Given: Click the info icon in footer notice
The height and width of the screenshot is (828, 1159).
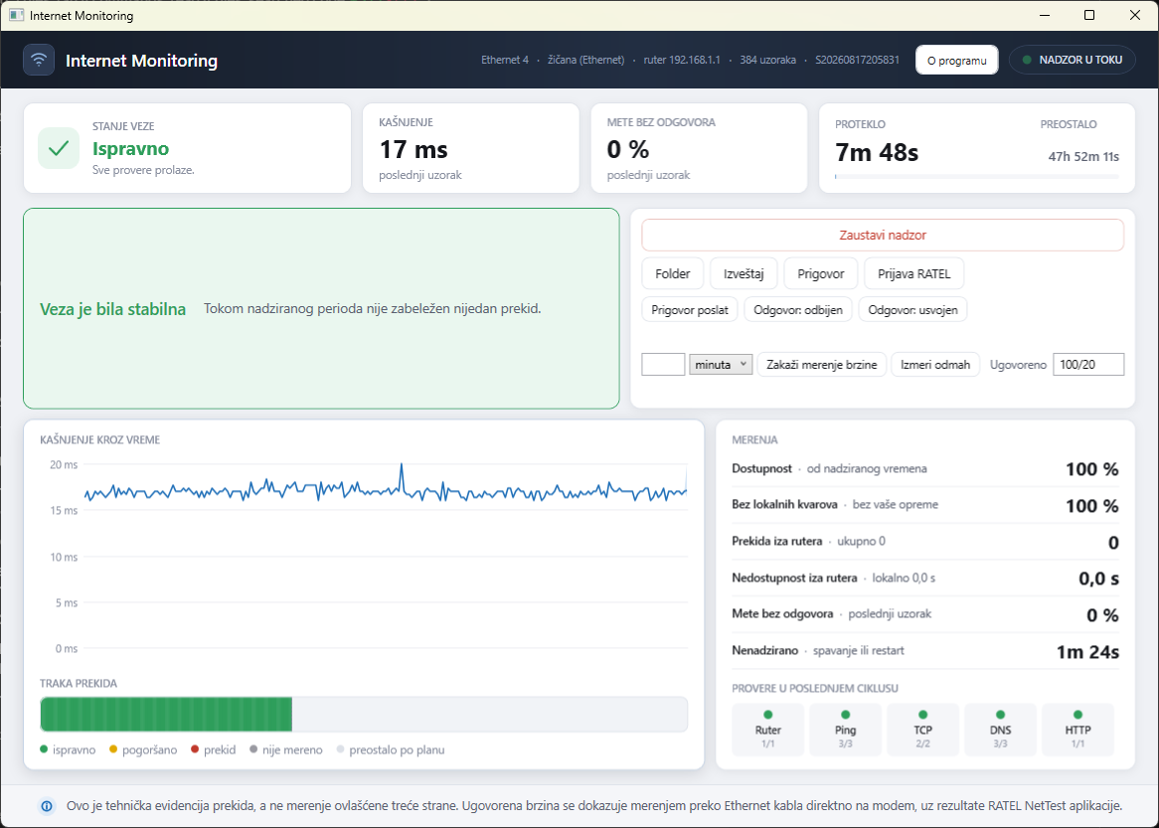Looking at the screenshot, I should pos(47,806).
